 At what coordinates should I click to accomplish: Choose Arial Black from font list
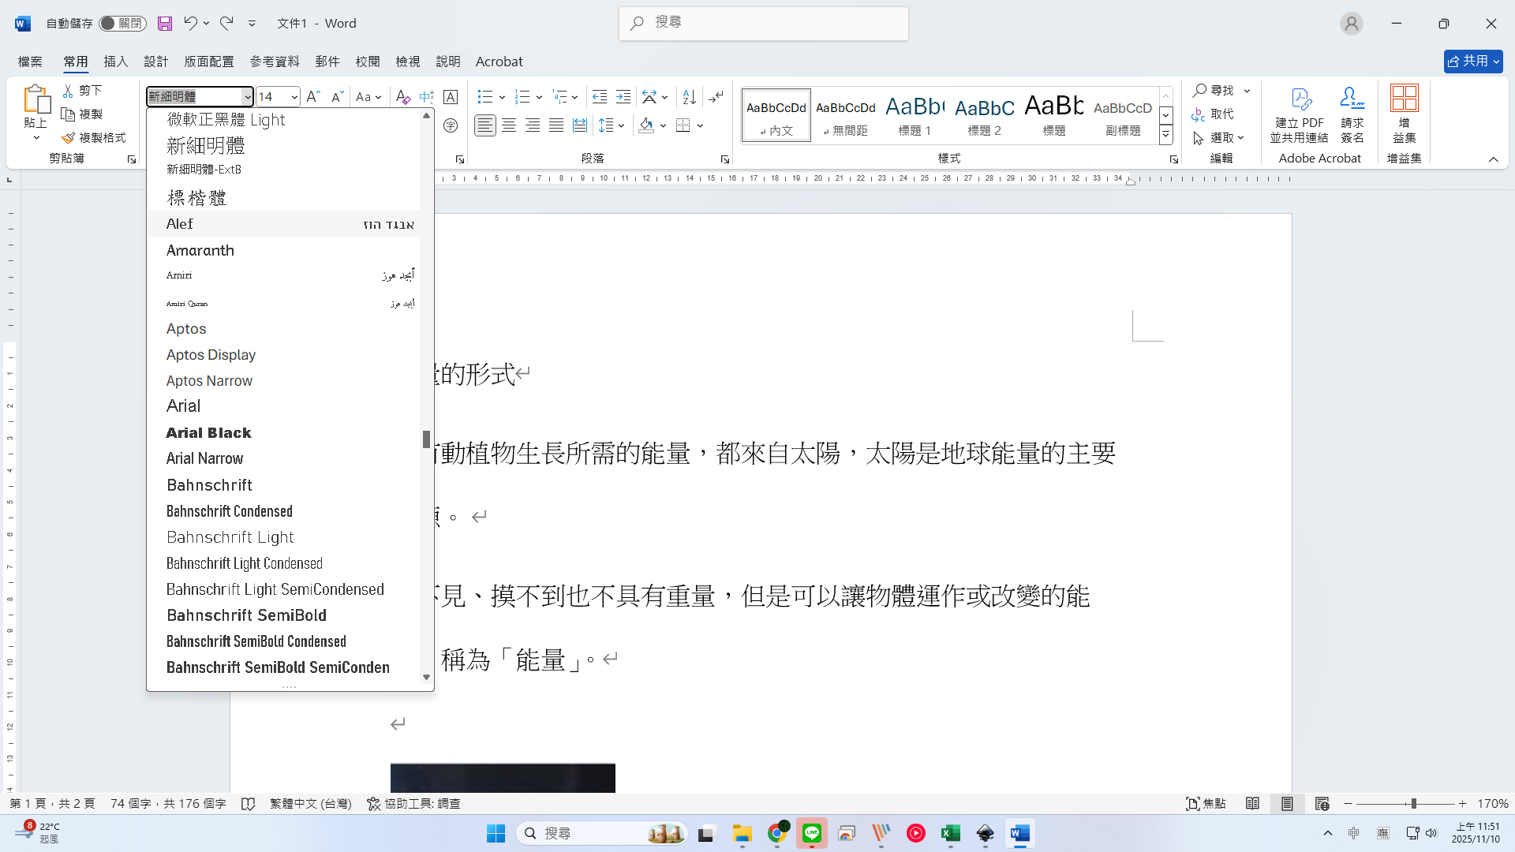pyautogui.click(x=209, y=432)
